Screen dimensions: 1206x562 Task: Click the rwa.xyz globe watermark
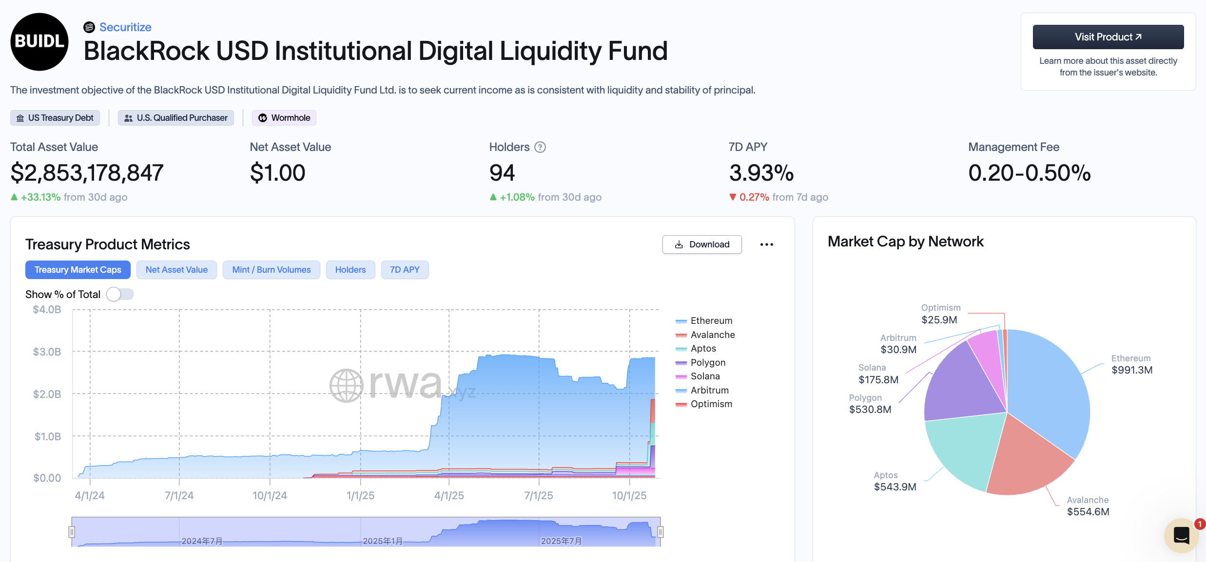[x=346, y=385]
